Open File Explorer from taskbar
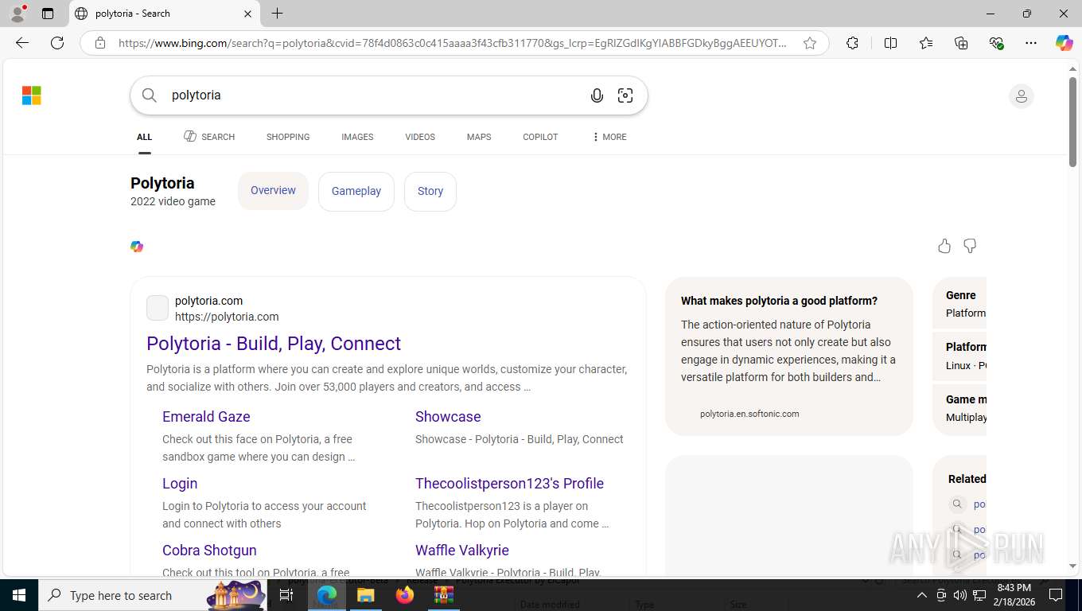 (x=365, y=595)
